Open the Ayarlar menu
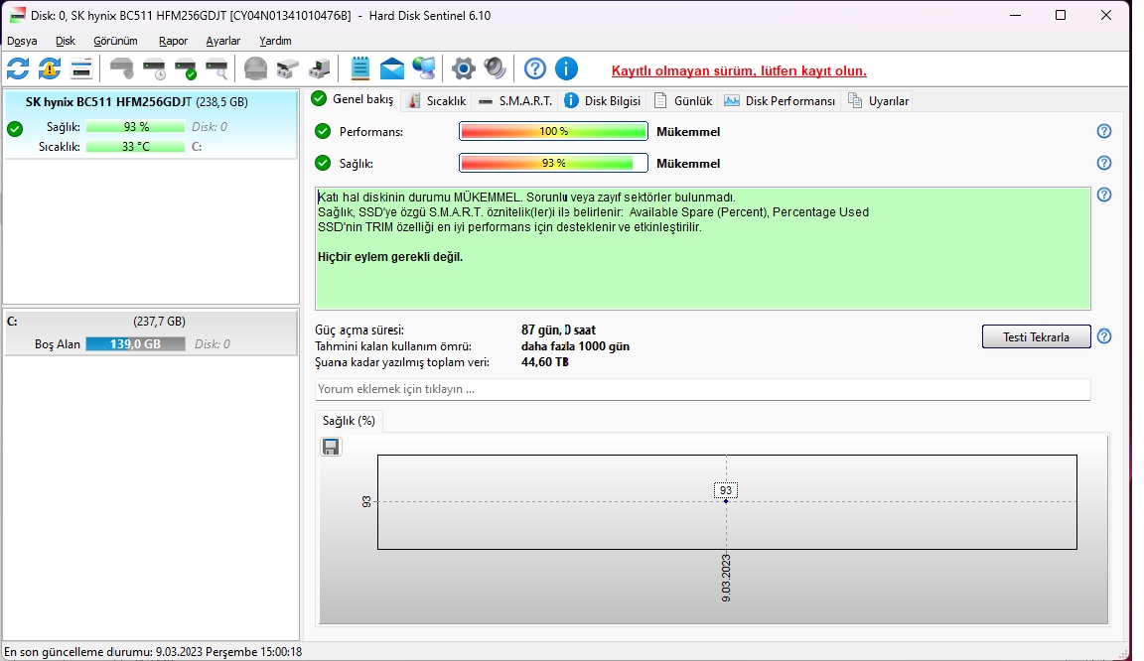This screenshot has width=1144, height=661. click(x=222, y=41)
